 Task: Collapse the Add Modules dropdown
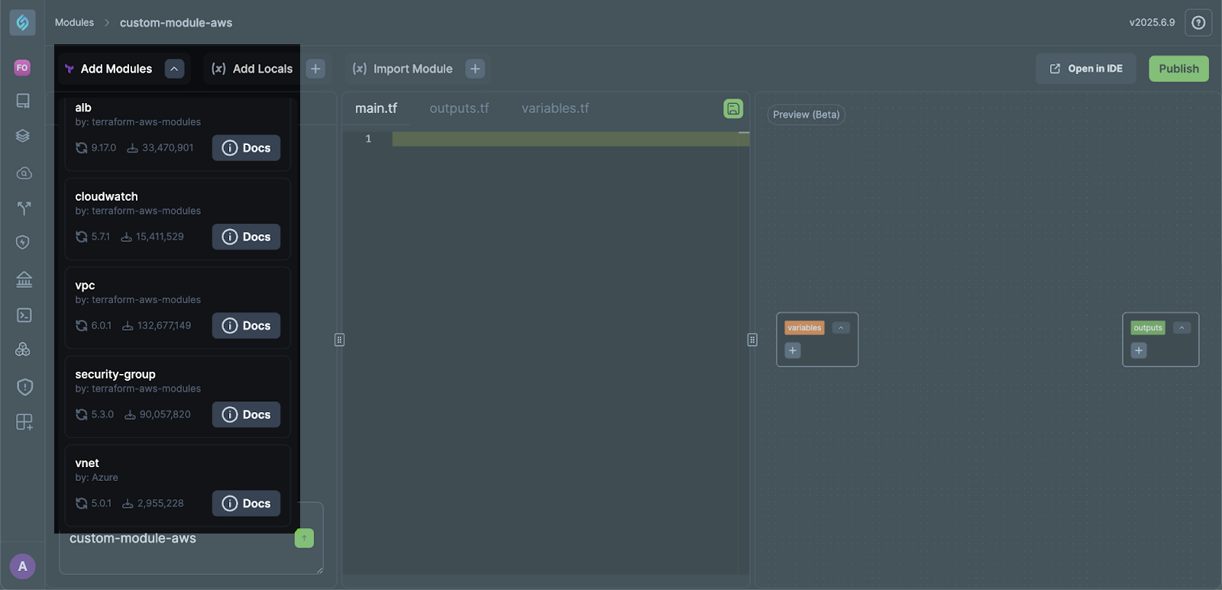(174, 69)
